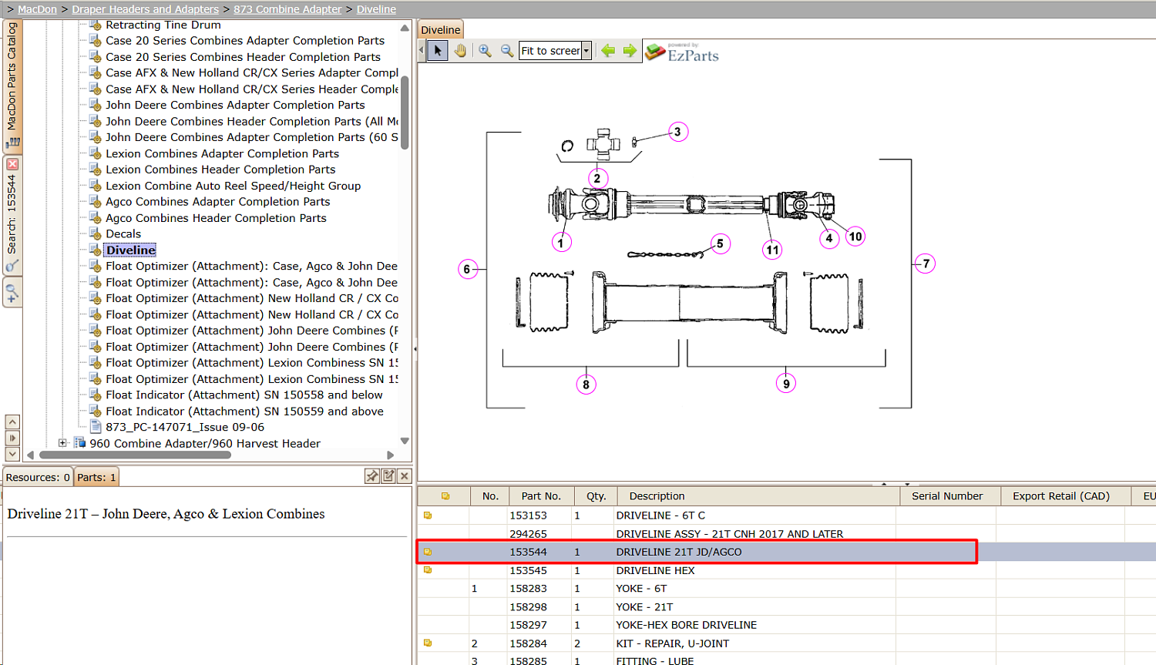Select the Decals tree item
The image size is (1156, 665).
123,233
